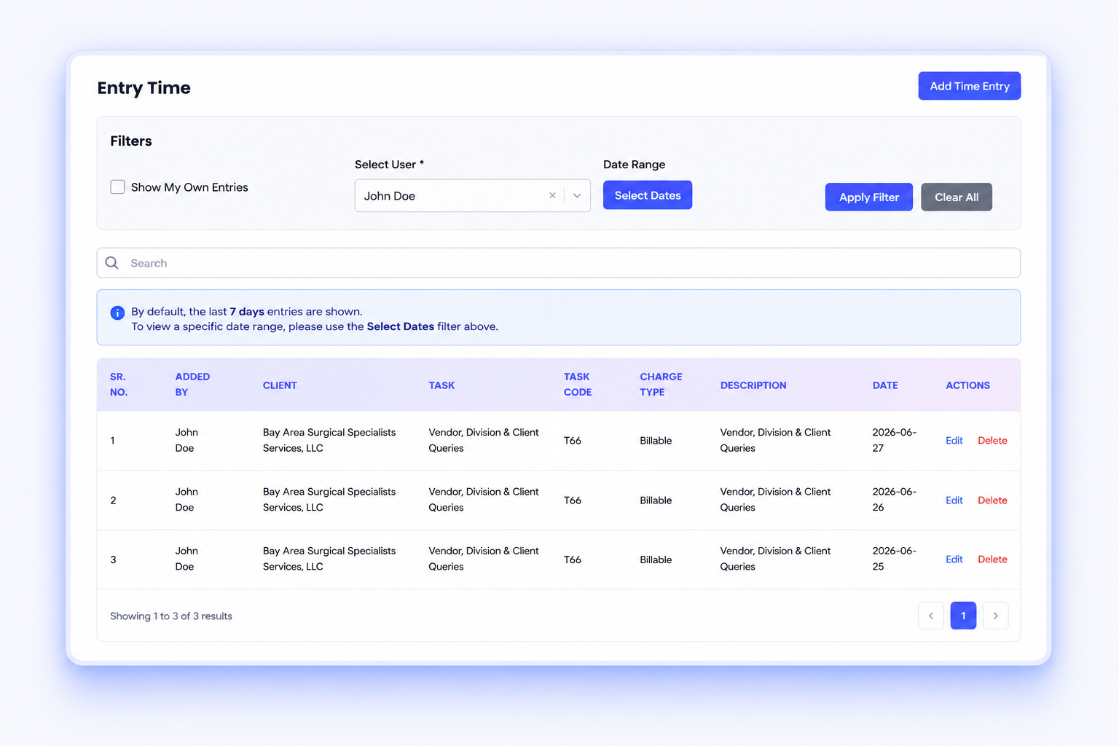This screenshot has height=746, width=1119.
Task: Click the DESCRIPTION column header
Action: (753, 385)
